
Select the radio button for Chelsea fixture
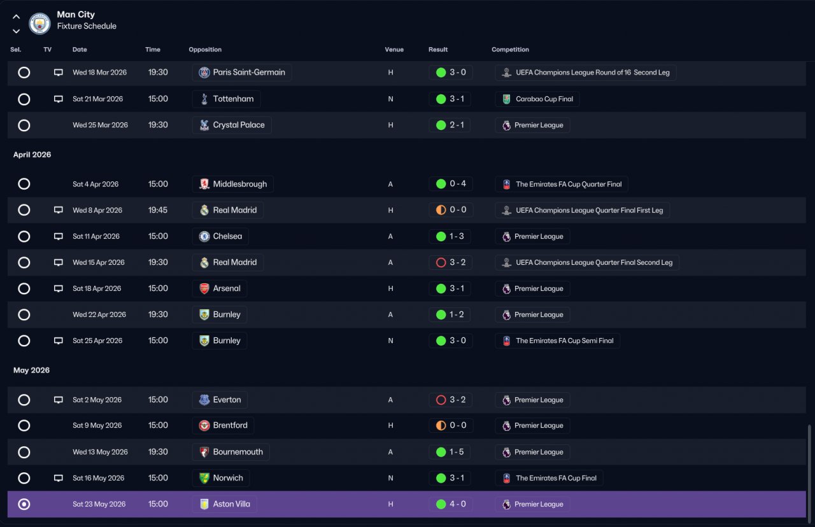24,236
